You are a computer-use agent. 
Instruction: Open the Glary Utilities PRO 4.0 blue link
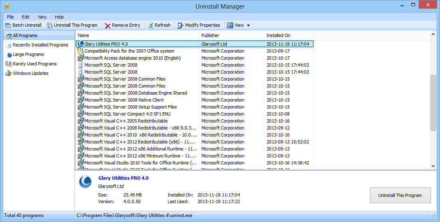click(x=123, y=178)
